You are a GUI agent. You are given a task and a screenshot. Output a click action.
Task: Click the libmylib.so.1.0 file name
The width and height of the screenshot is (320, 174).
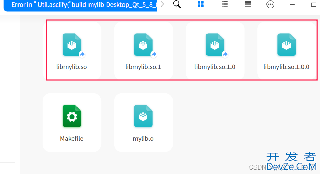[x=215, y=67]
